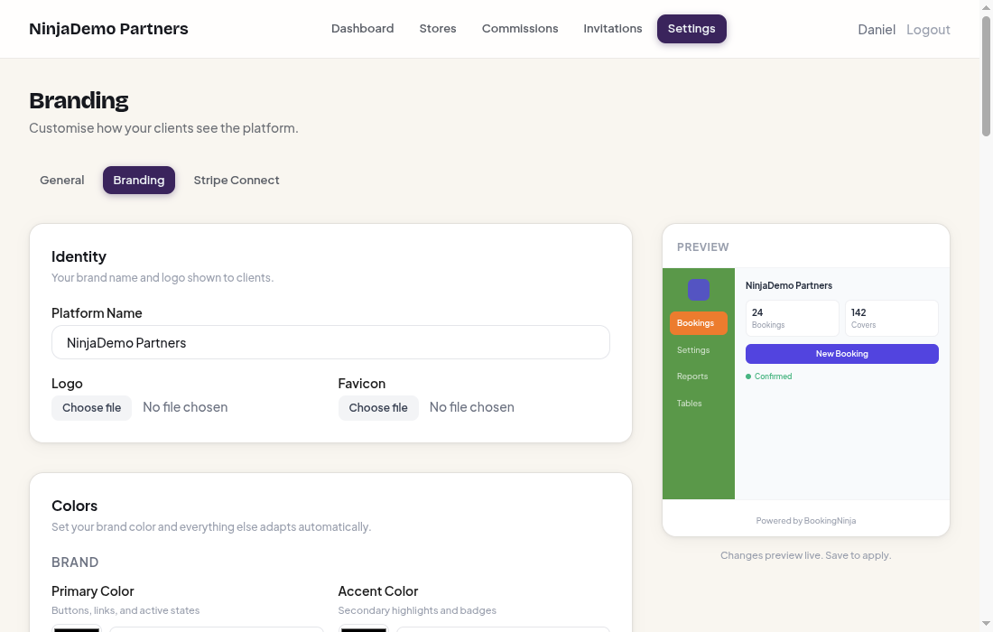Viewport: 993px width, 632px height.
Task: Click the Powered by BookingNinja text
Action: 805,521
